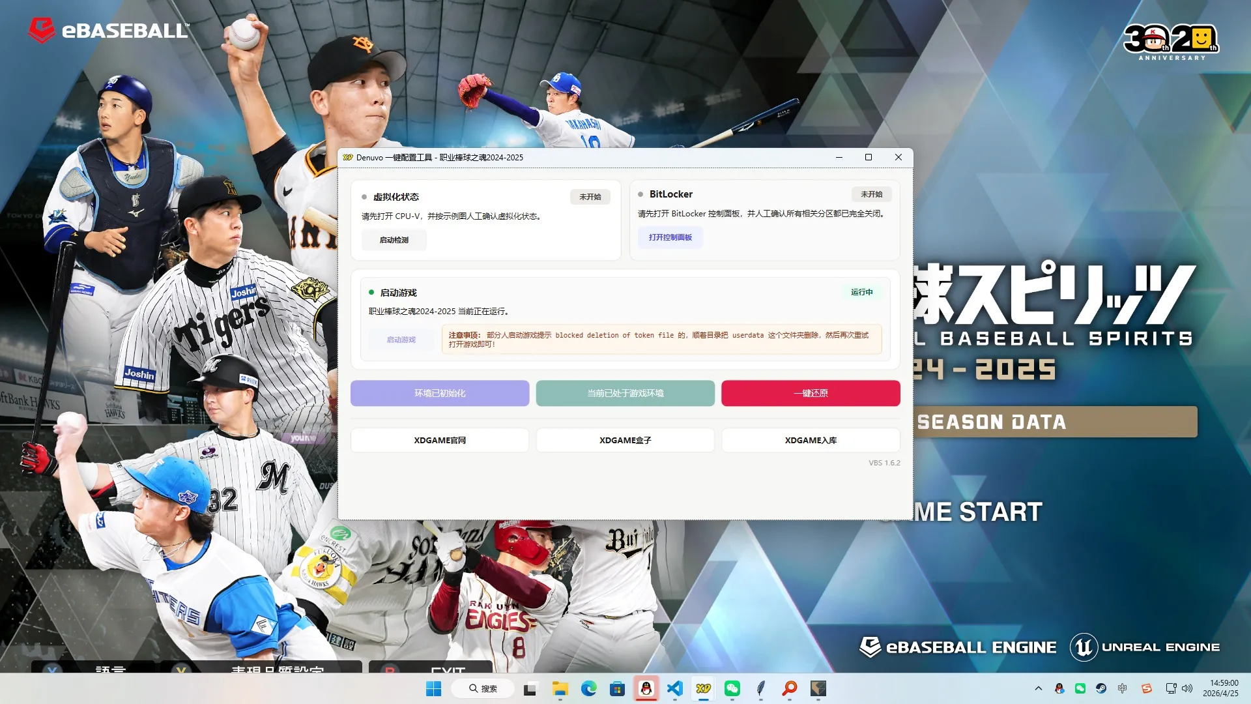Launch Microsoft Edge from the taskbar

(588, 688)
